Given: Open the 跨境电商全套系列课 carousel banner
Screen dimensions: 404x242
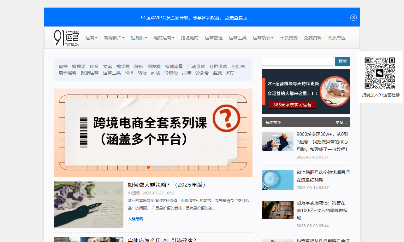Looking at the screenshot, I should coord(153,133).
